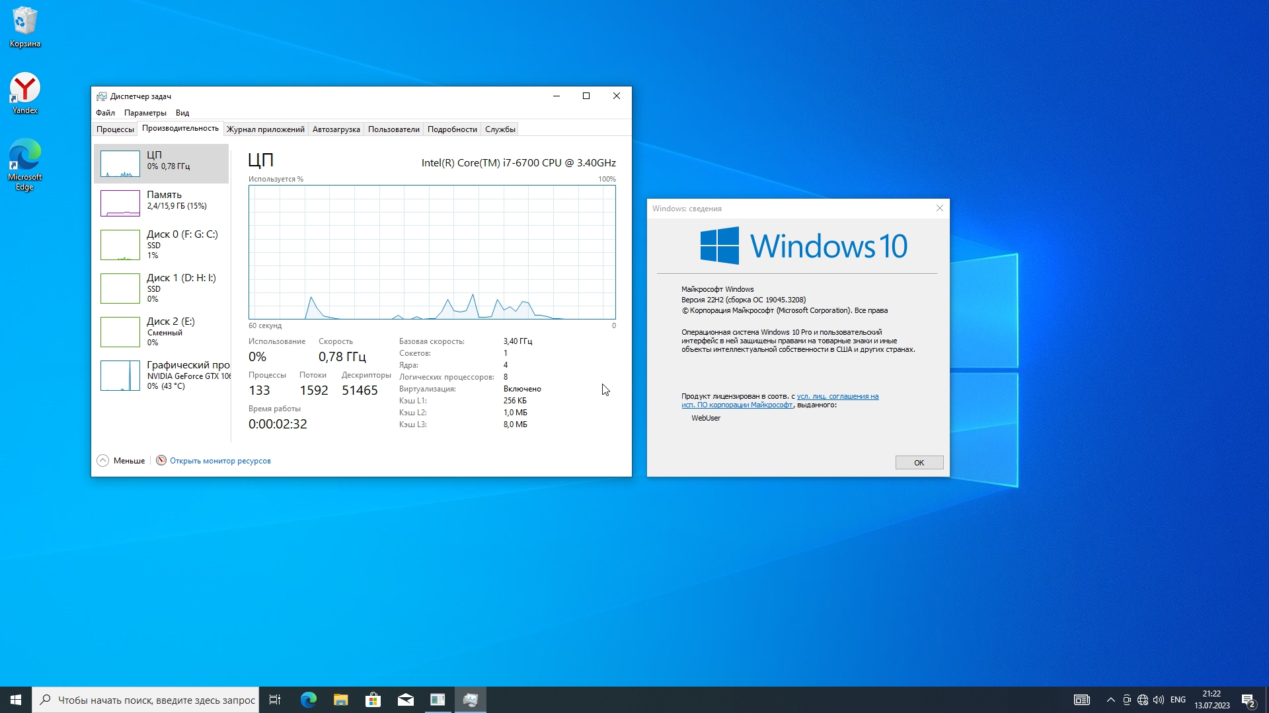Click the volume speaker tray icon
The width and height of the screenshot is (1269, 713).
(x=1159, y=700)
